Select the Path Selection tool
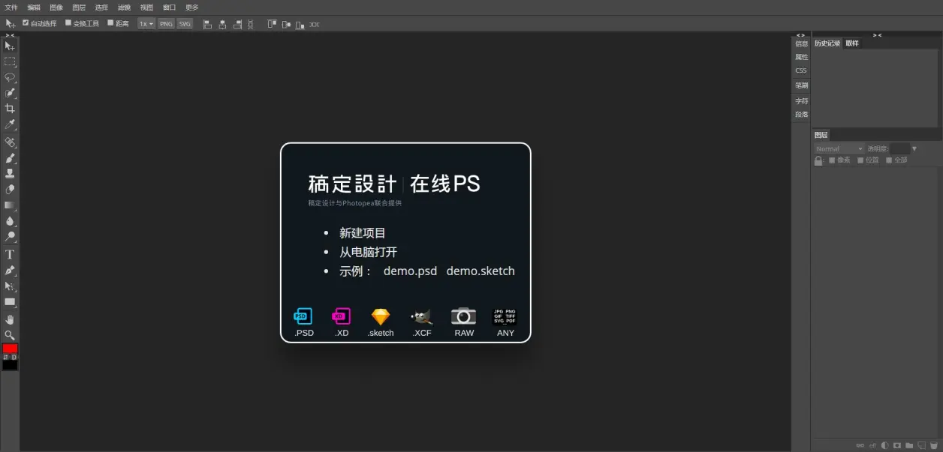The width and height of the screenshot is (943, 452). click(x=10, y=286)
